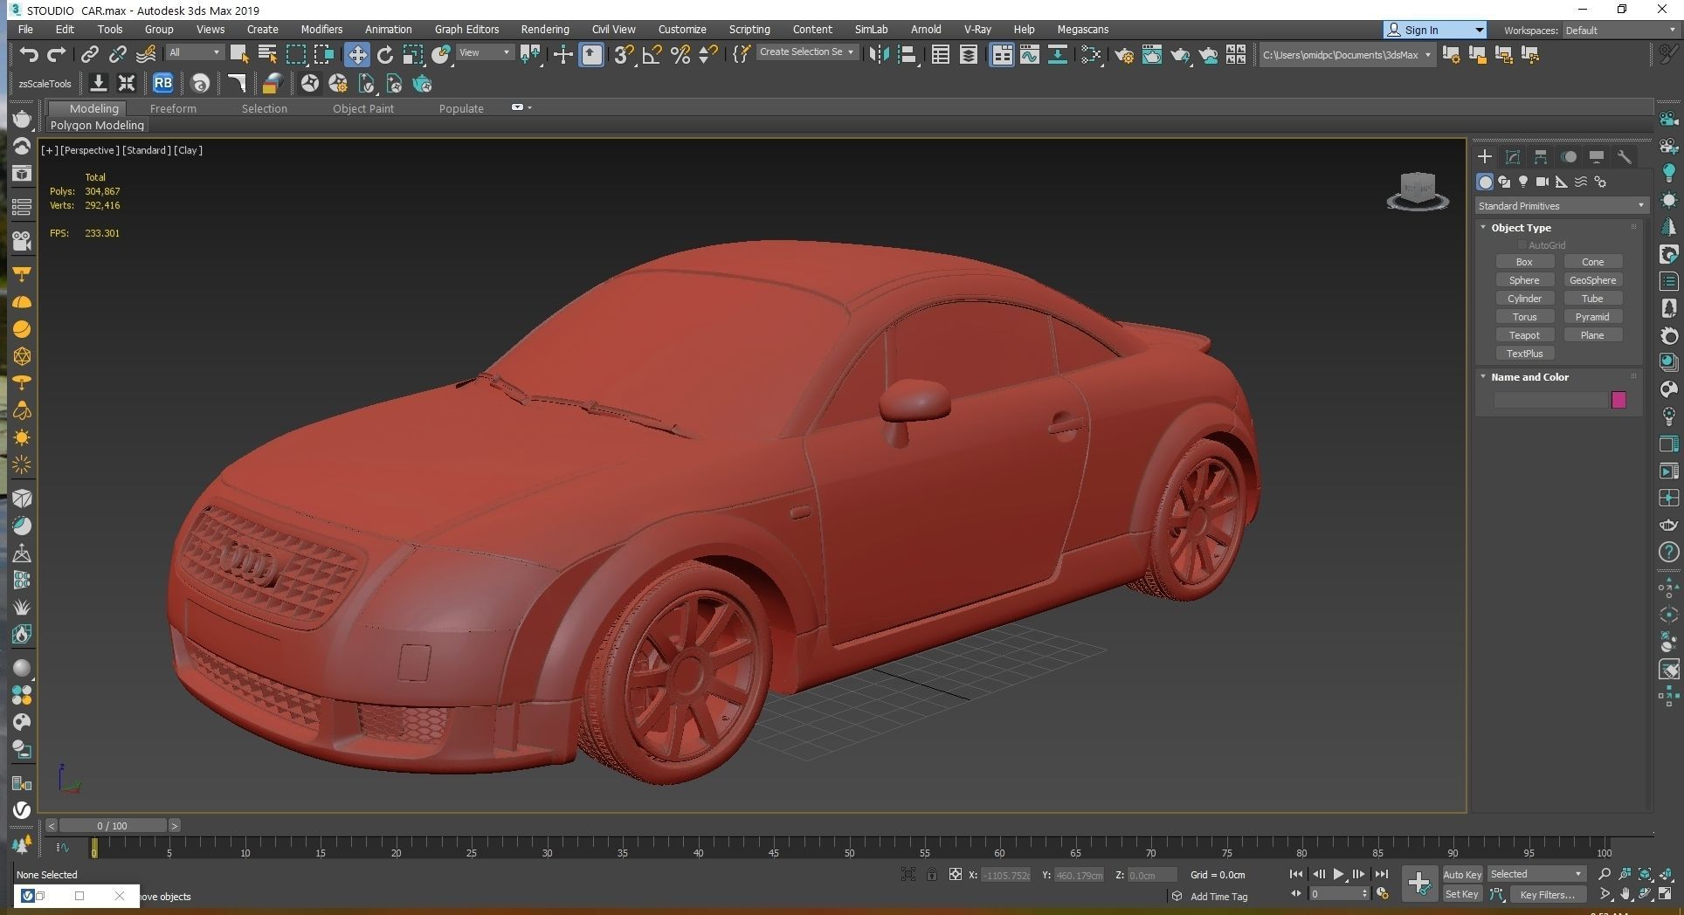Click the ViewCube in viewport

click(1418, 190)
